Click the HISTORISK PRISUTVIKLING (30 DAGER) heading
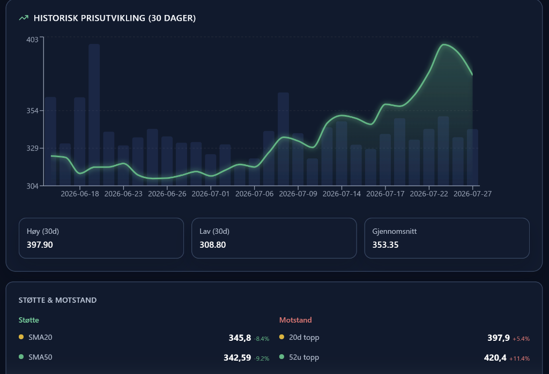The width and height of the screenshot is (549, 374). click(x=115, y=18)
